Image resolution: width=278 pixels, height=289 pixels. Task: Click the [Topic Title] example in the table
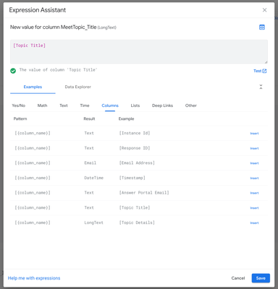click(x=135, y=207)
